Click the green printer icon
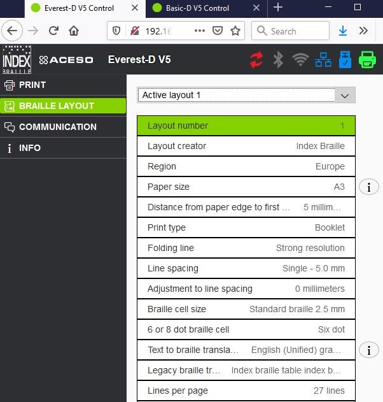 (x=367, y=60)
